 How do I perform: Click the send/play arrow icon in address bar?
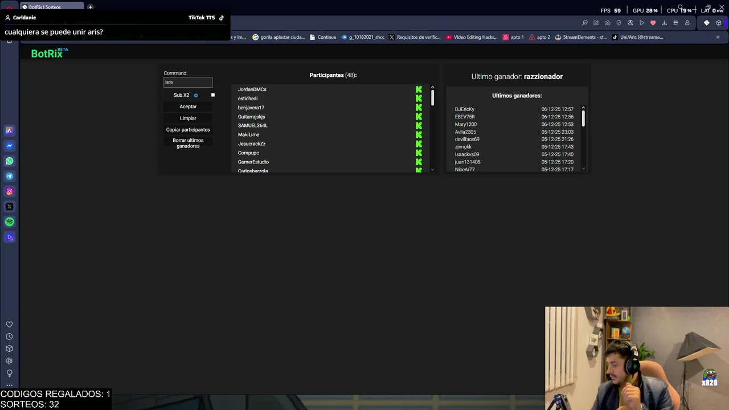pyautogui.click(x=641, y=23)
